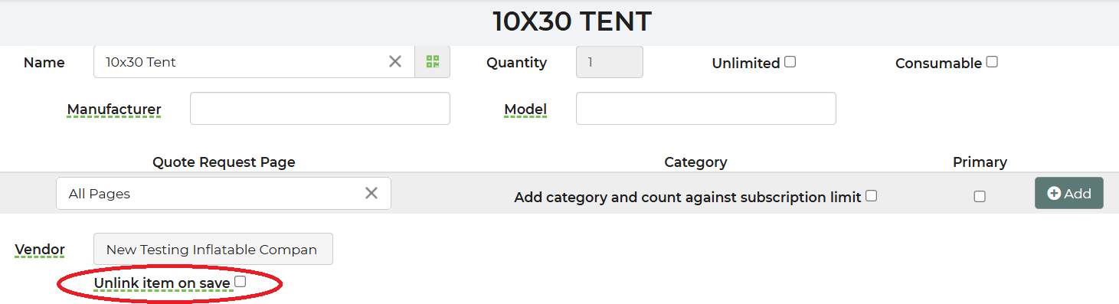Check the Unlink item on save box
The width and height of the screenshot is (1119, 304).
click(x=240, y=282)
